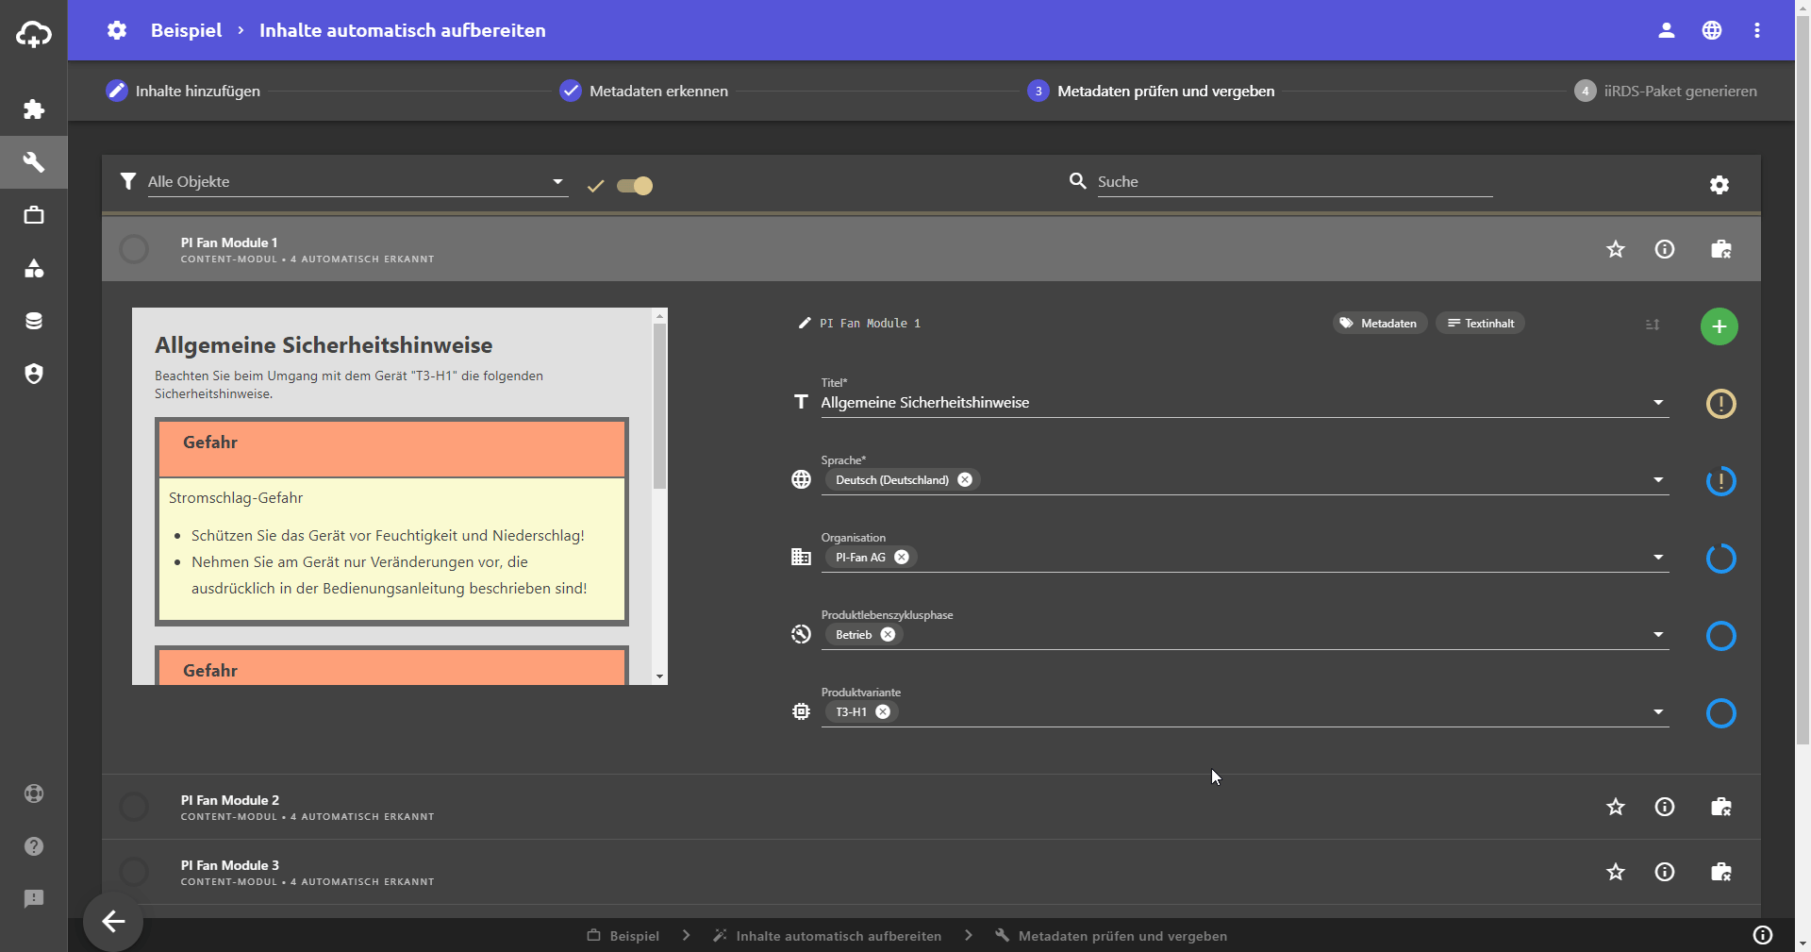Open the help question mark icon
Screen dimensions: 1811x952
tap(34, 846)
